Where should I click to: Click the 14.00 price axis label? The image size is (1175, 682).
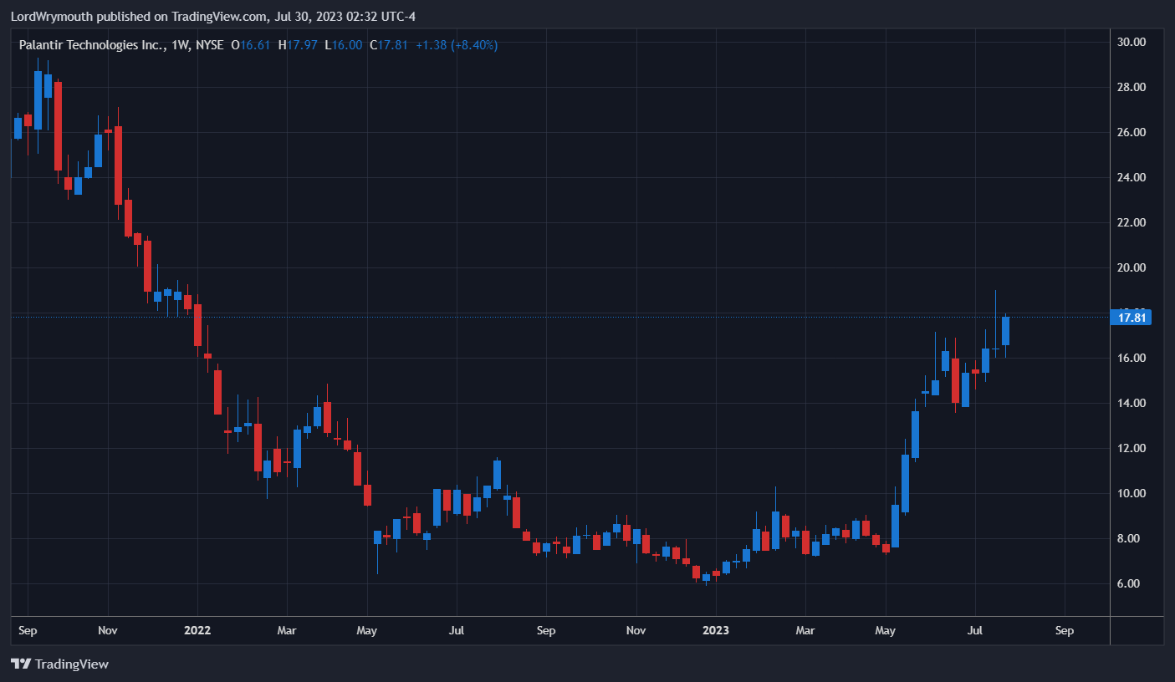tap(1132, 403)
